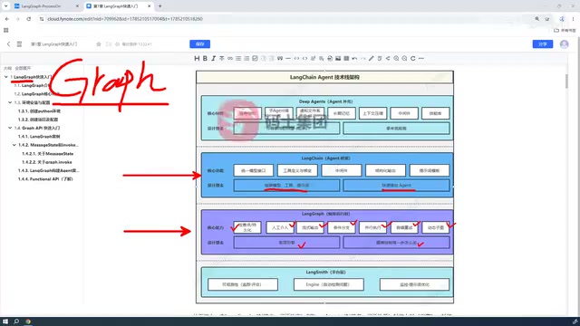
Task: Collapse outline section 1.4 Graph API
Action: click(x=10, y=128)
